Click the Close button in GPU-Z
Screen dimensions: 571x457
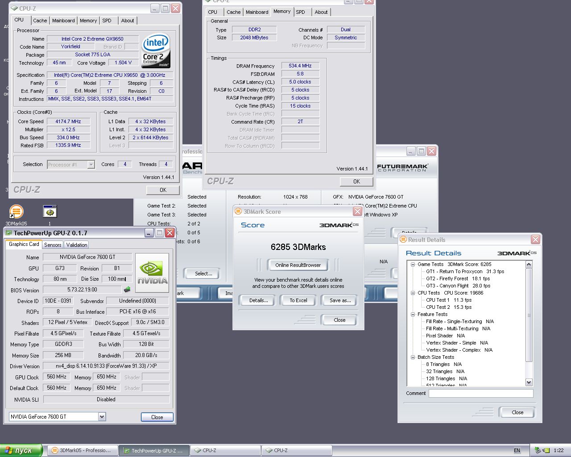(x=157, y=417)
